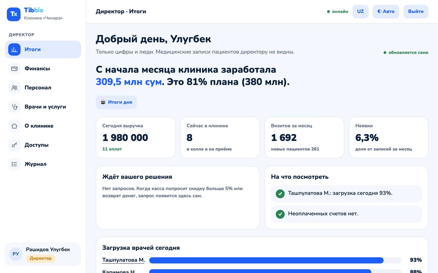
Task: Click Ташпулатова М.: загрузка сегодня 93% notice
Action: 346,194
